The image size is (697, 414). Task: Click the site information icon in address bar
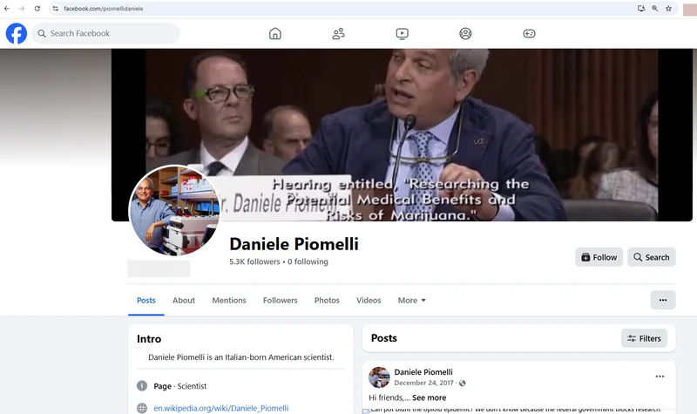click(x=56, y=9)
